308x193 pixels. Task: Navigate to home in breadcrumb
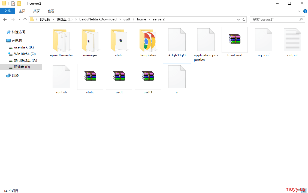click(141, 19)
